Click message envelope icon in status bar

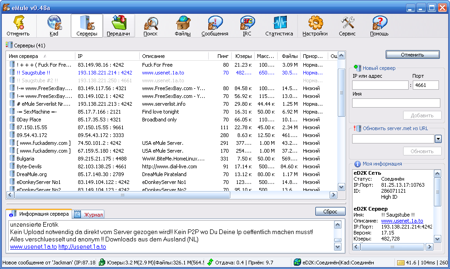[401, 263]
